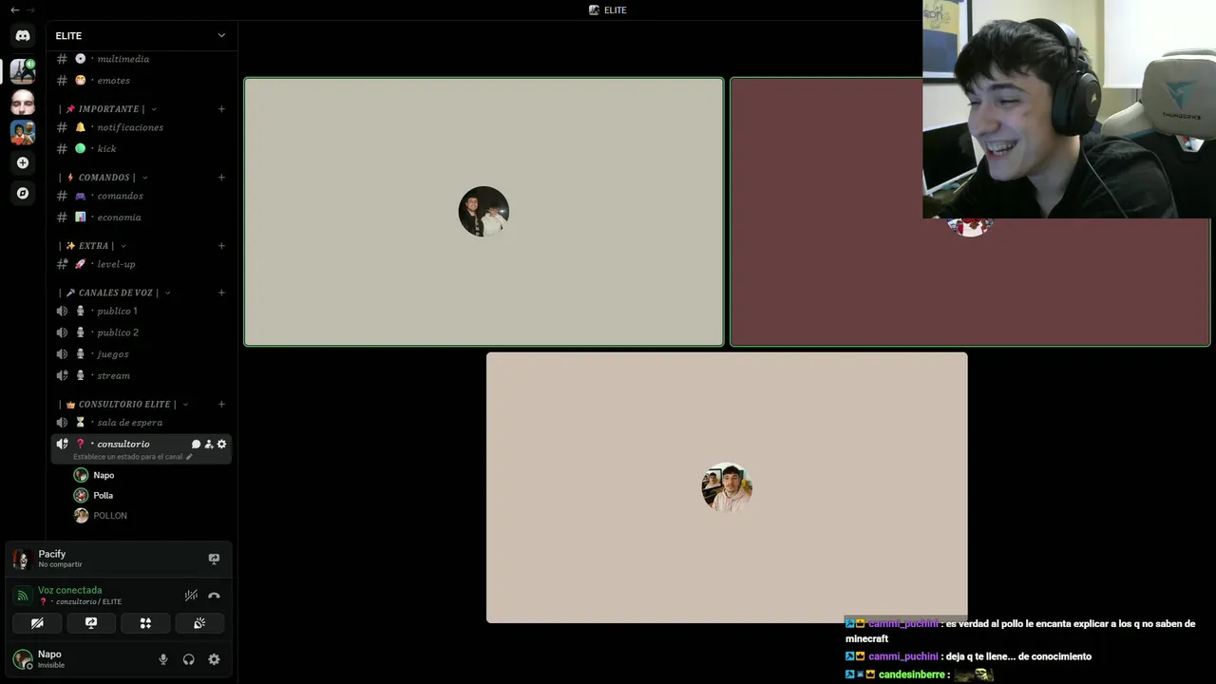
Task: Open the notificaciones channel
Action: click(141, 127)
